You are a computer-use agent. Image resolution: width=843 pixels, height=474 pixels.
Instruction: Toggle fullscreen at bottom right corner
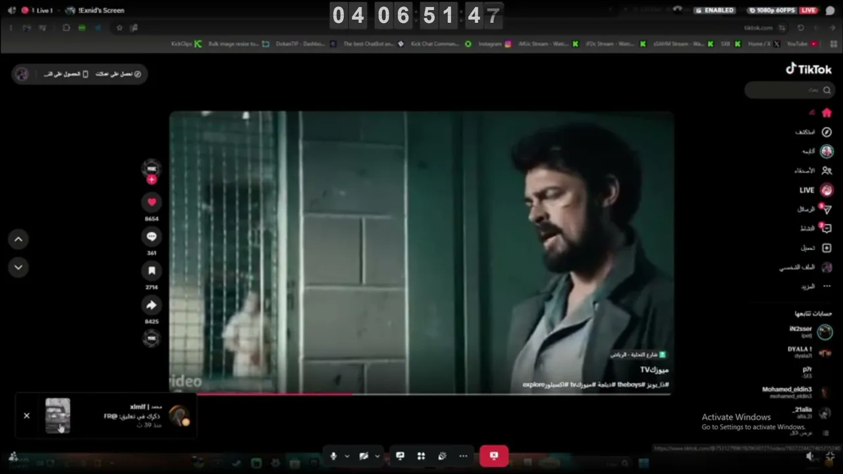(830, 456)
